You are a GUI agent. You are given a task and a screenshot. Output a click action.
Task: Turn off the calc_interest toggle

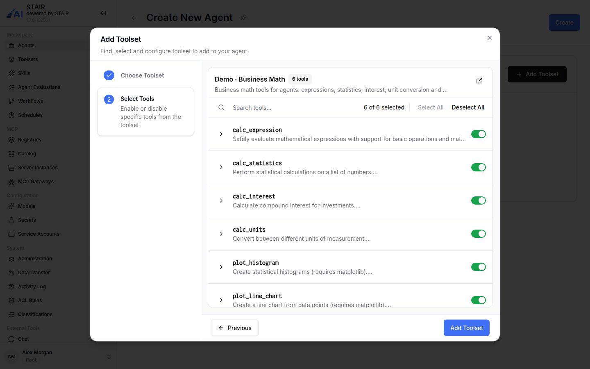479,200
